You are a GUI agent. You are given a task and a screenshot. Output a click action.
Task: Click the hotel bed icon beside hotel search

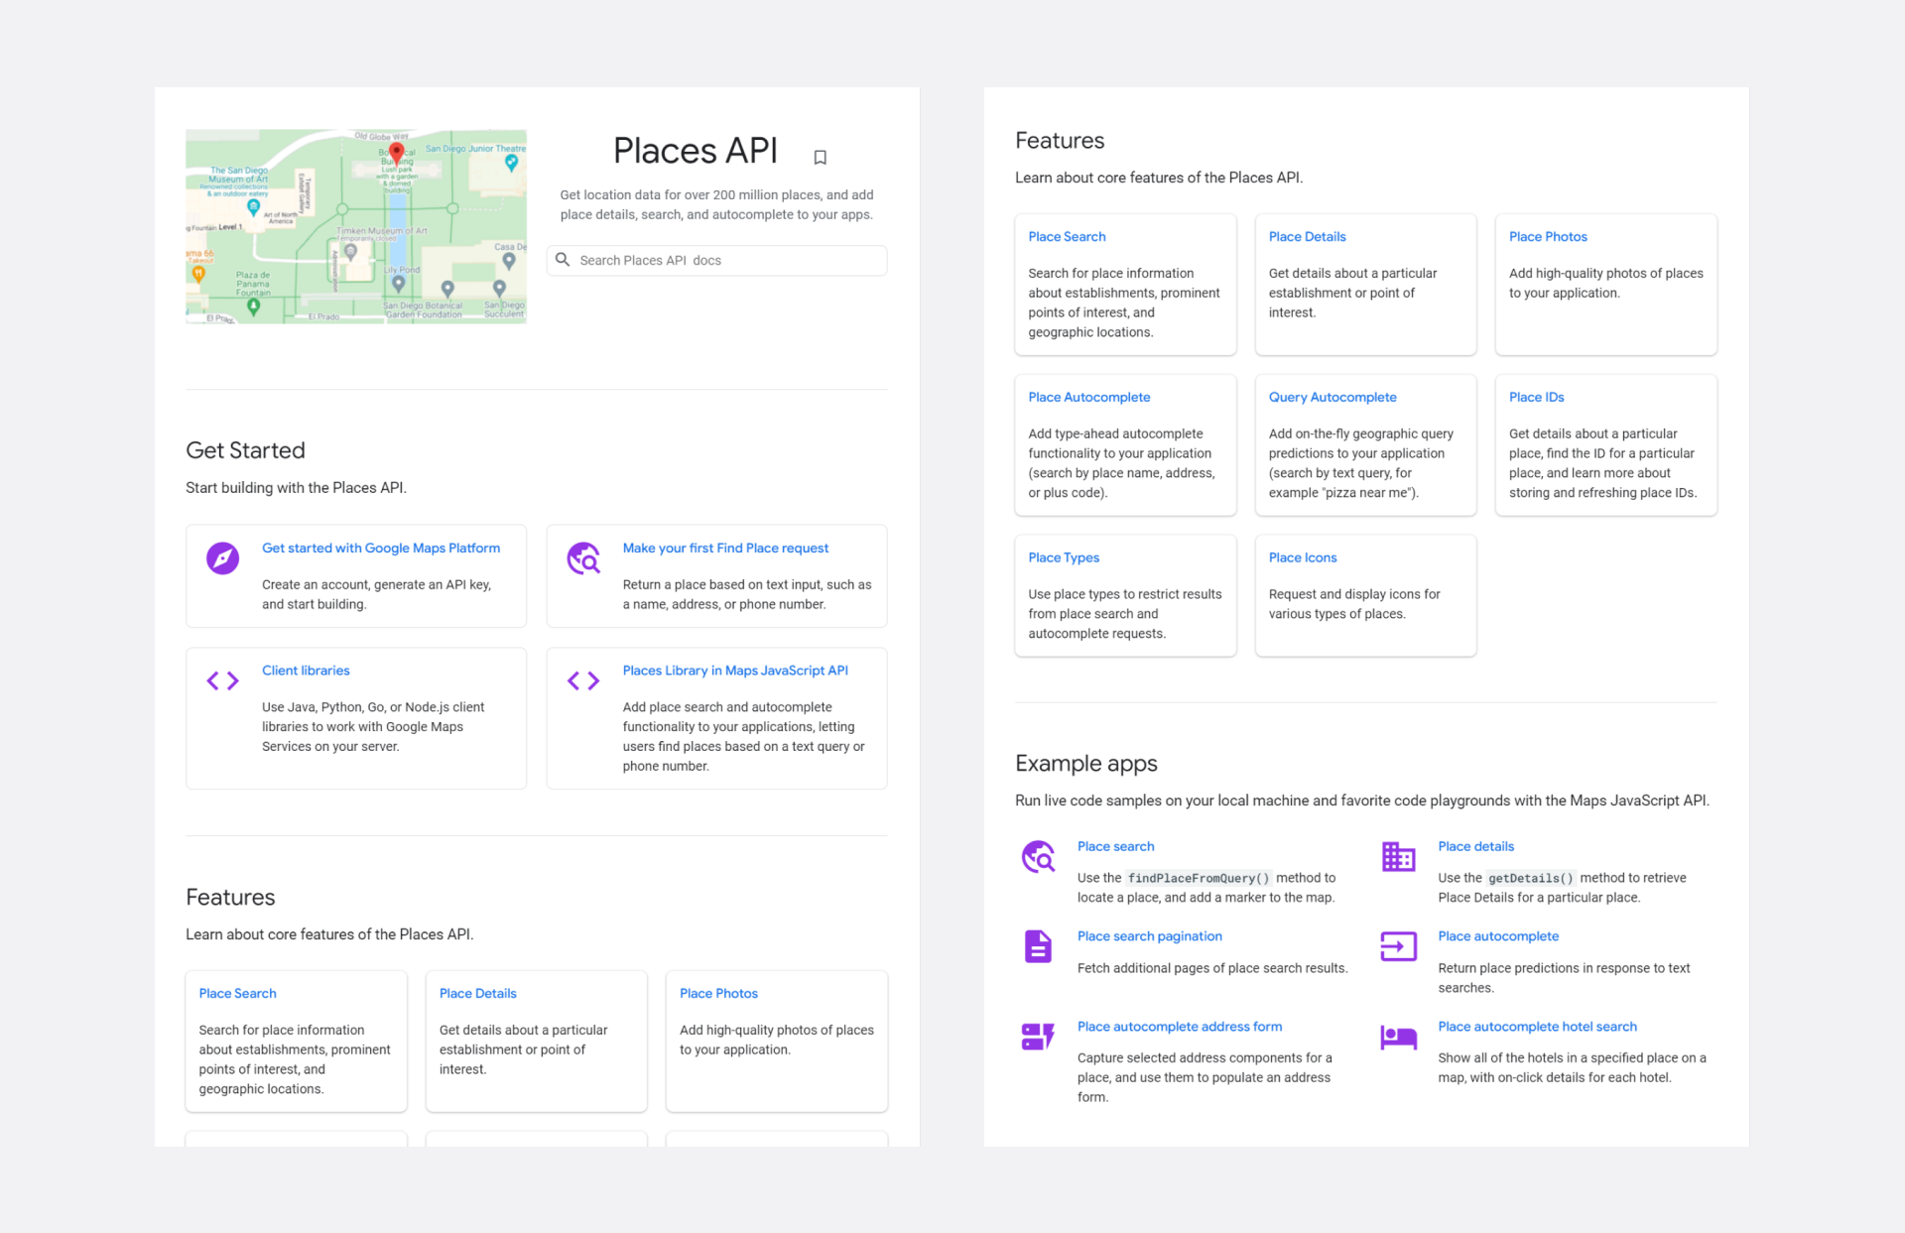click(x=1398, y=1037)
